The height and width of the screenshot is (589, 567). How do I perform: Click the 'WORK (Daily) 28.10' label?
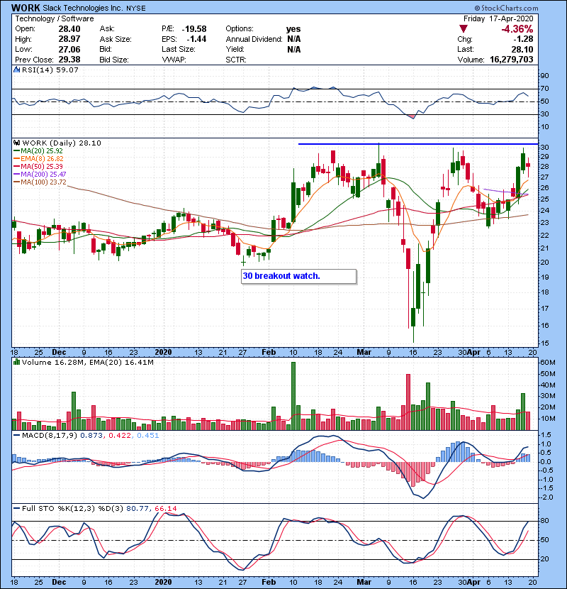(x=62, y=143)
